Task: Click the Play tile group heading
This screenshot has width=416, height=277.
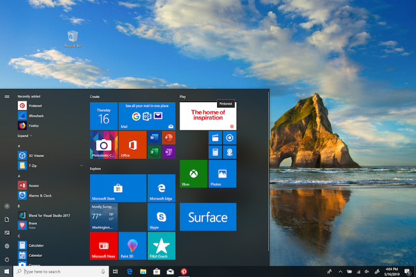Action: [x=183, y=97]
